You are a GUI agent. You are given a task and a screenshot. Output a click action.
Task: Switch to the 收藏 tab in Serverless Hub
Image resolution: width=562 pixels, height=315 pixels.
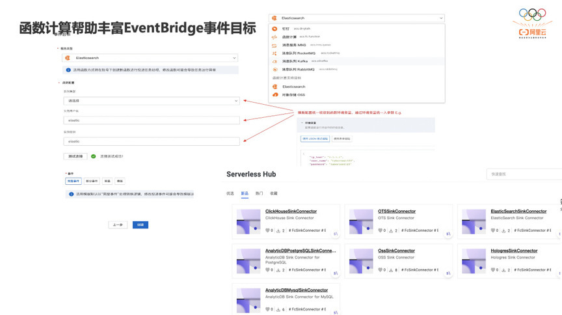274,193
